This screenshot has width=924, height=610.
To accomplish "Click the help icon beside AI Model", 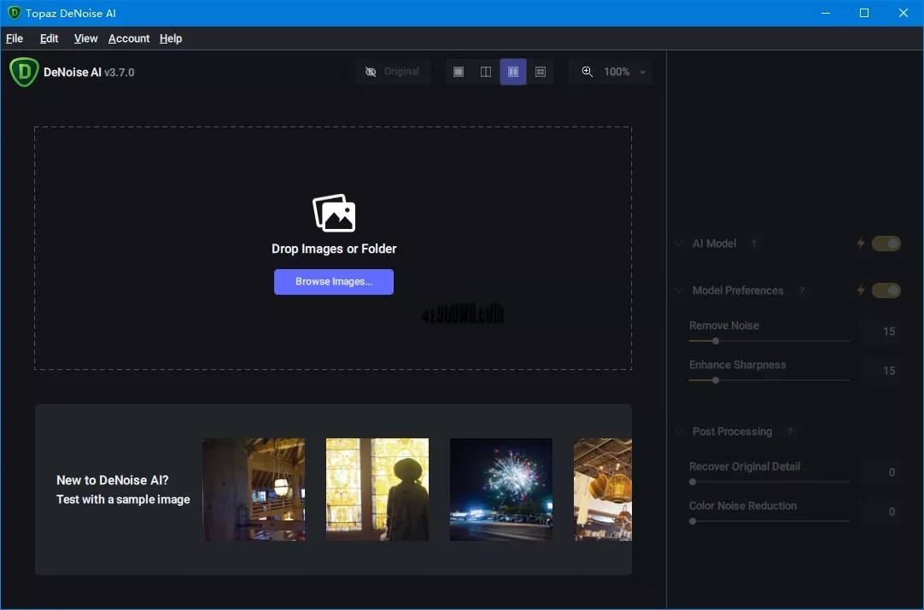I will (754, 243).
